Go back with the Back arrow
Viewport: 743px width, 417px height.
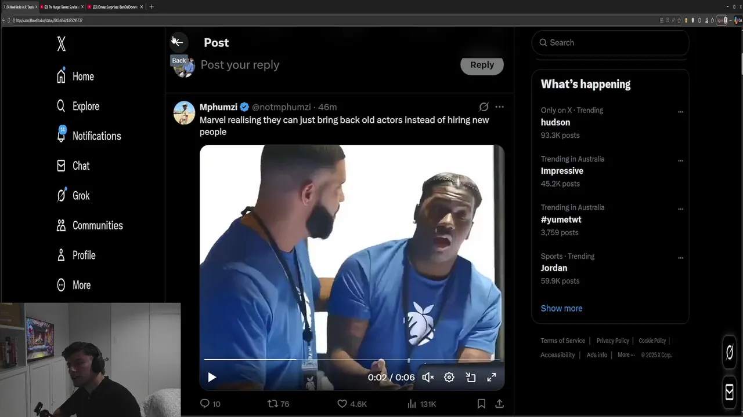point(178,42)
